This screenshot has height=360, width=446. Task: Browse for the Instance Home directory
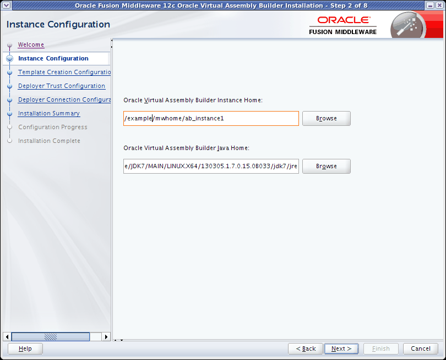327,118
